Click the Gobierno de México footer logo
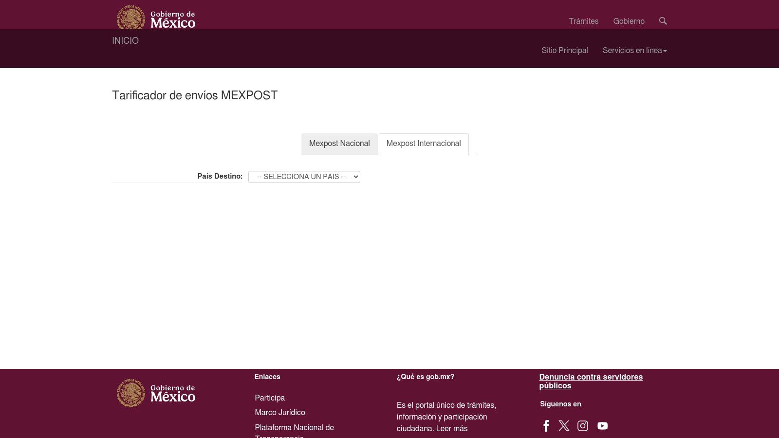Viewport: 779px width, 438px height. 156,393
